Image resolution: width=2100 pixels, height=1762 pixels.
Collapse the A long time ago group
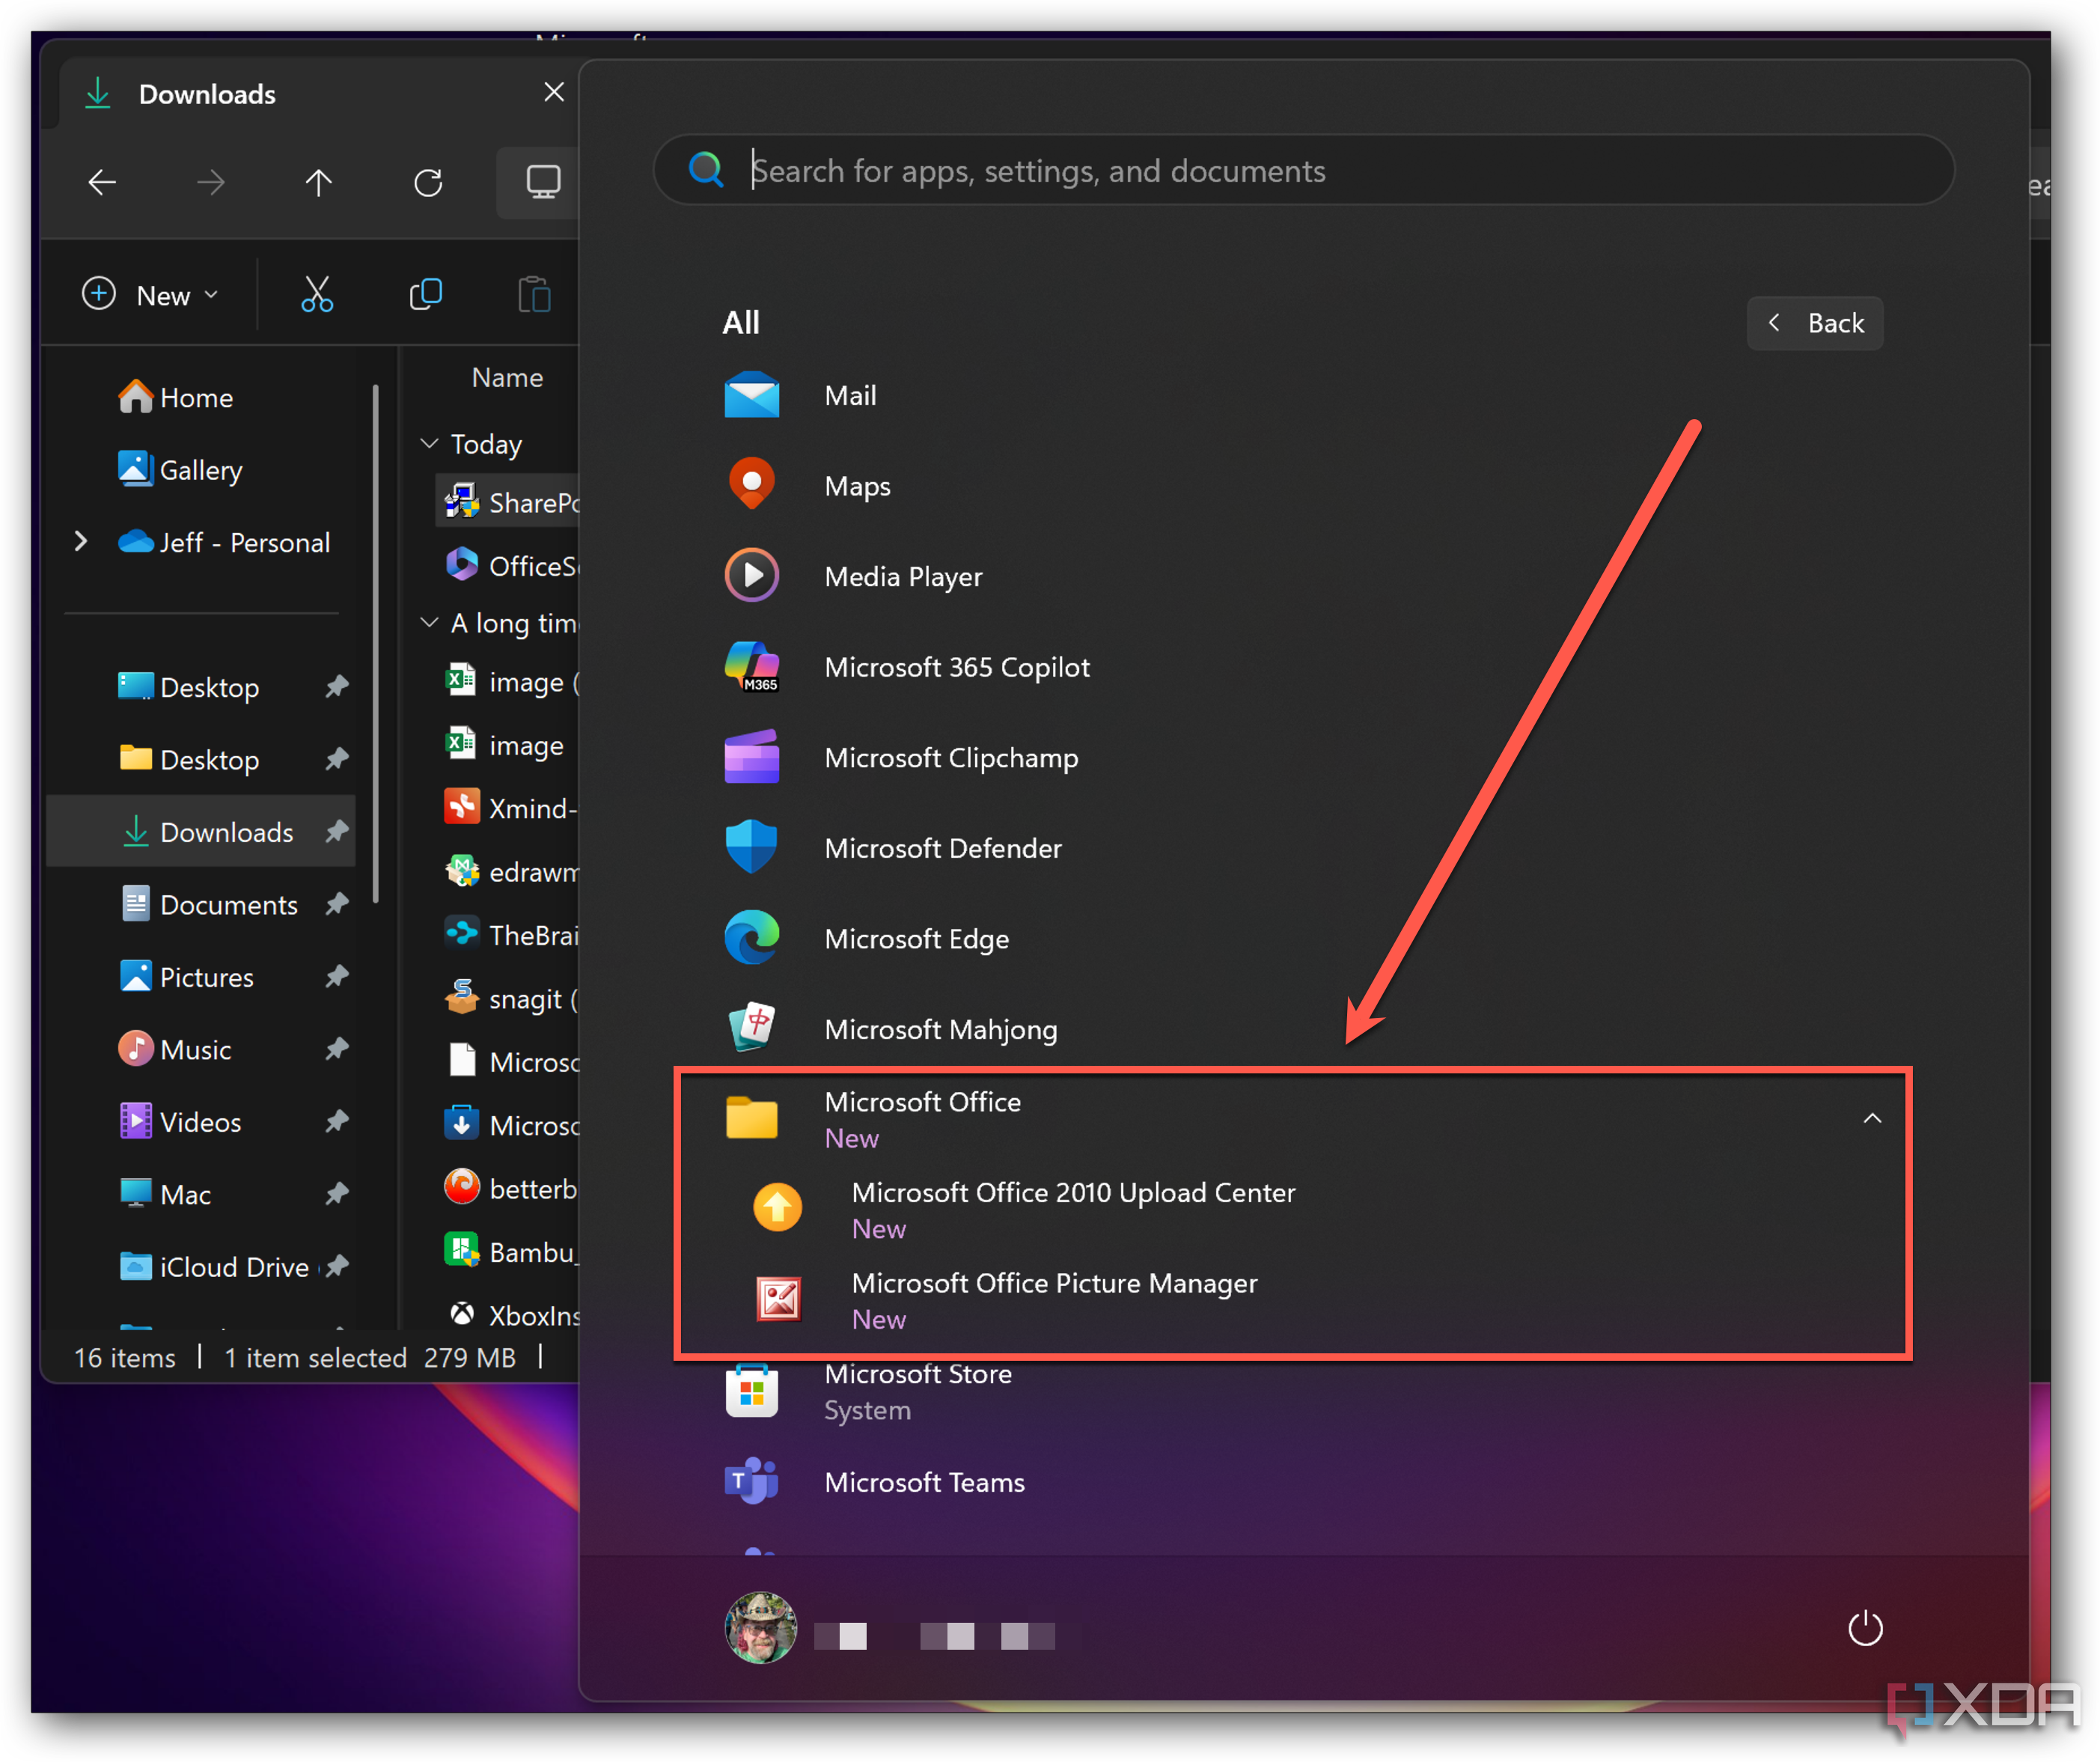pyautogui.click(x=429, y=623)
